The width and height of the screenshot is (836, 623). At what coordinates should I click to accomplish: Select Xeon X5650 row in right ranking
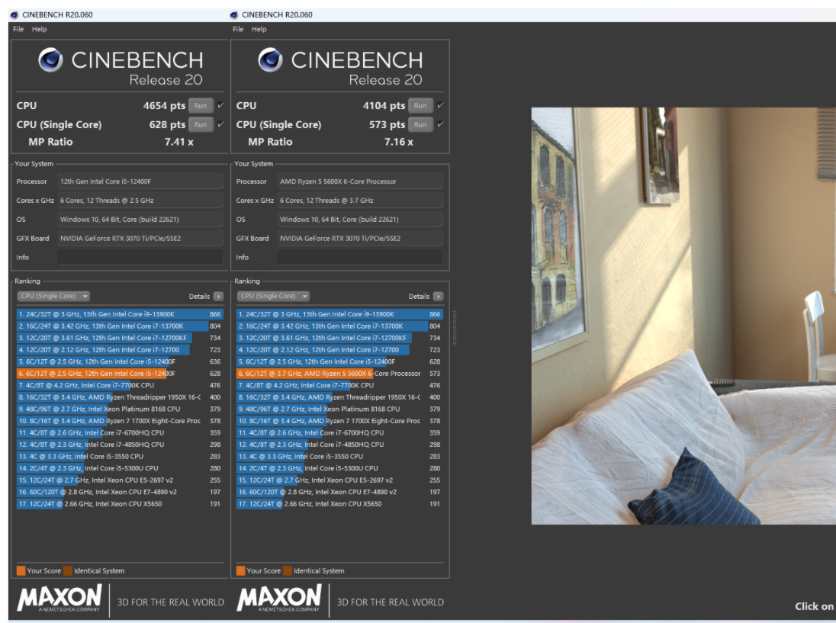339,504
